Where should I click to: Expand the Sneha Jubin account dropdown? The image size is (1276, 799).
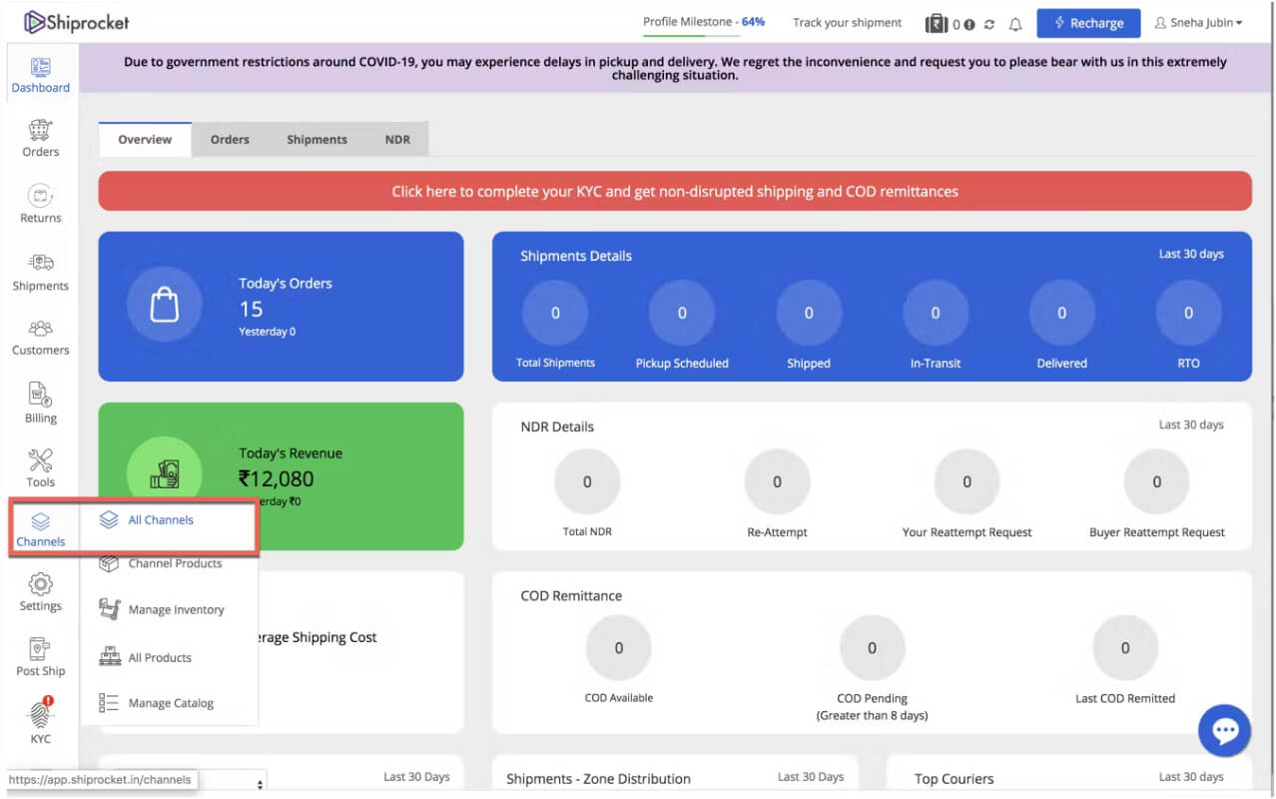coord(1198,23)
